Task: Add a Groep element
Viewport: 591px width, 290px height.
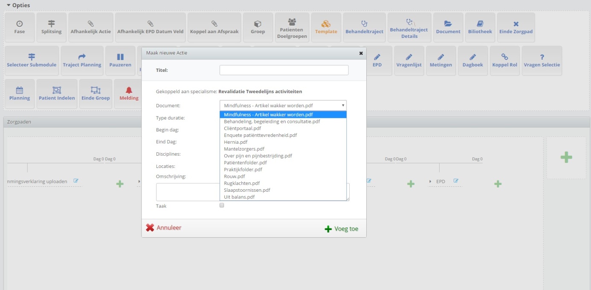Action: coord(258,28)
